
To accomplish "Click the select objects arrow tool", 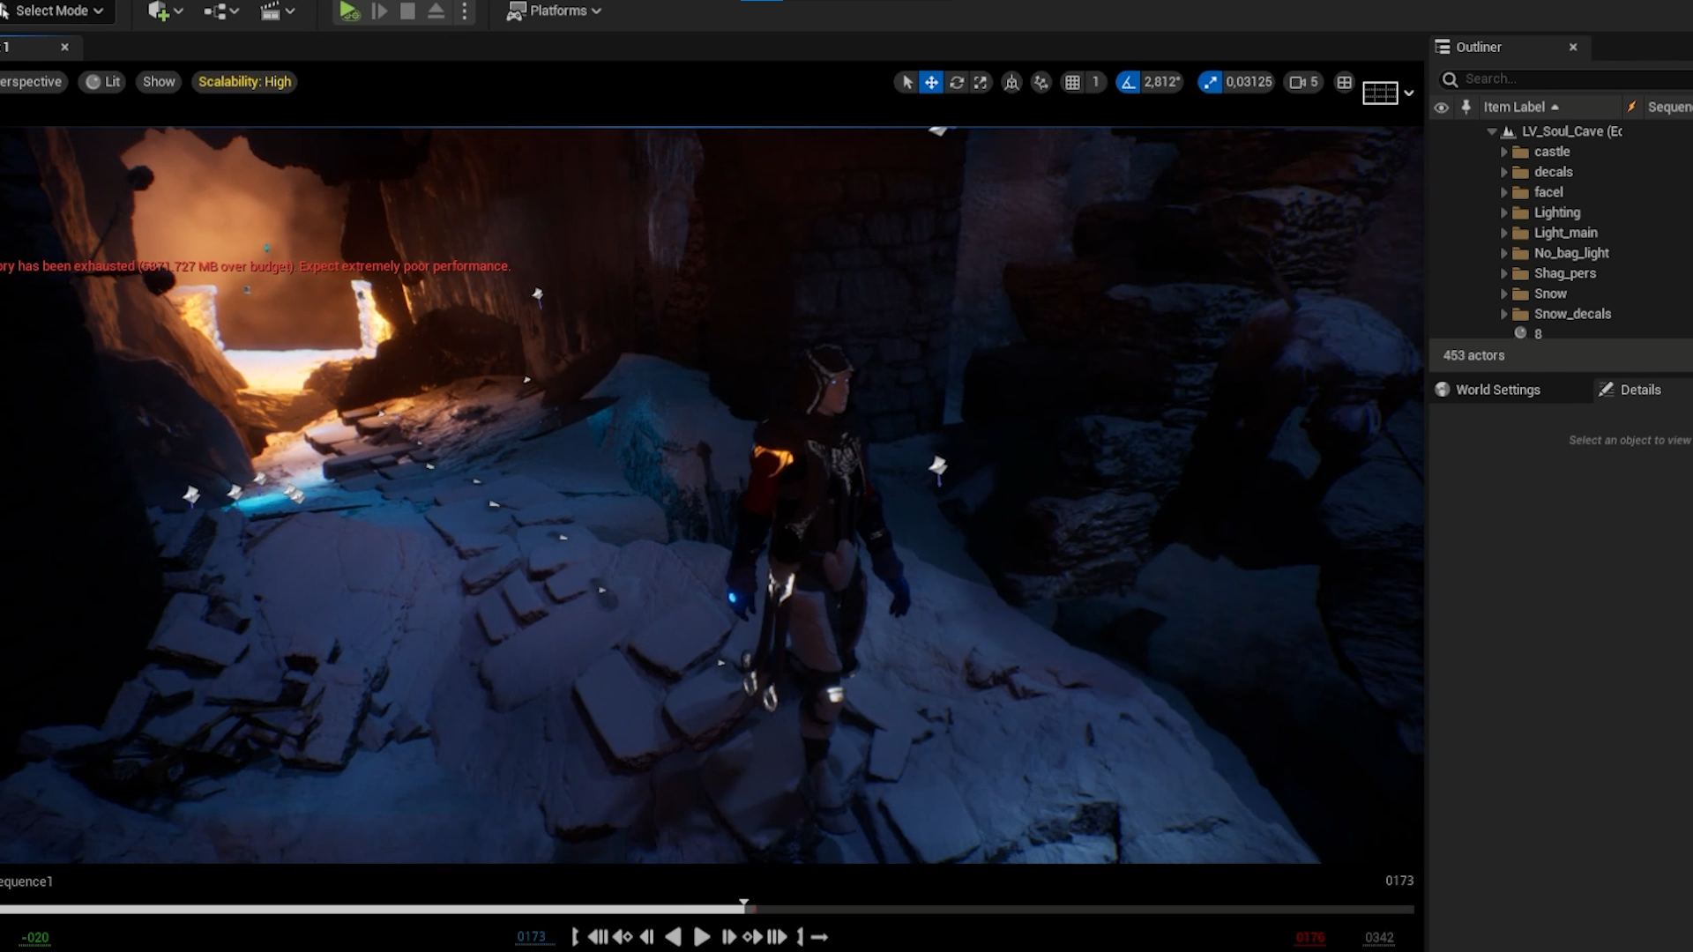I will [x=906, y=82].
